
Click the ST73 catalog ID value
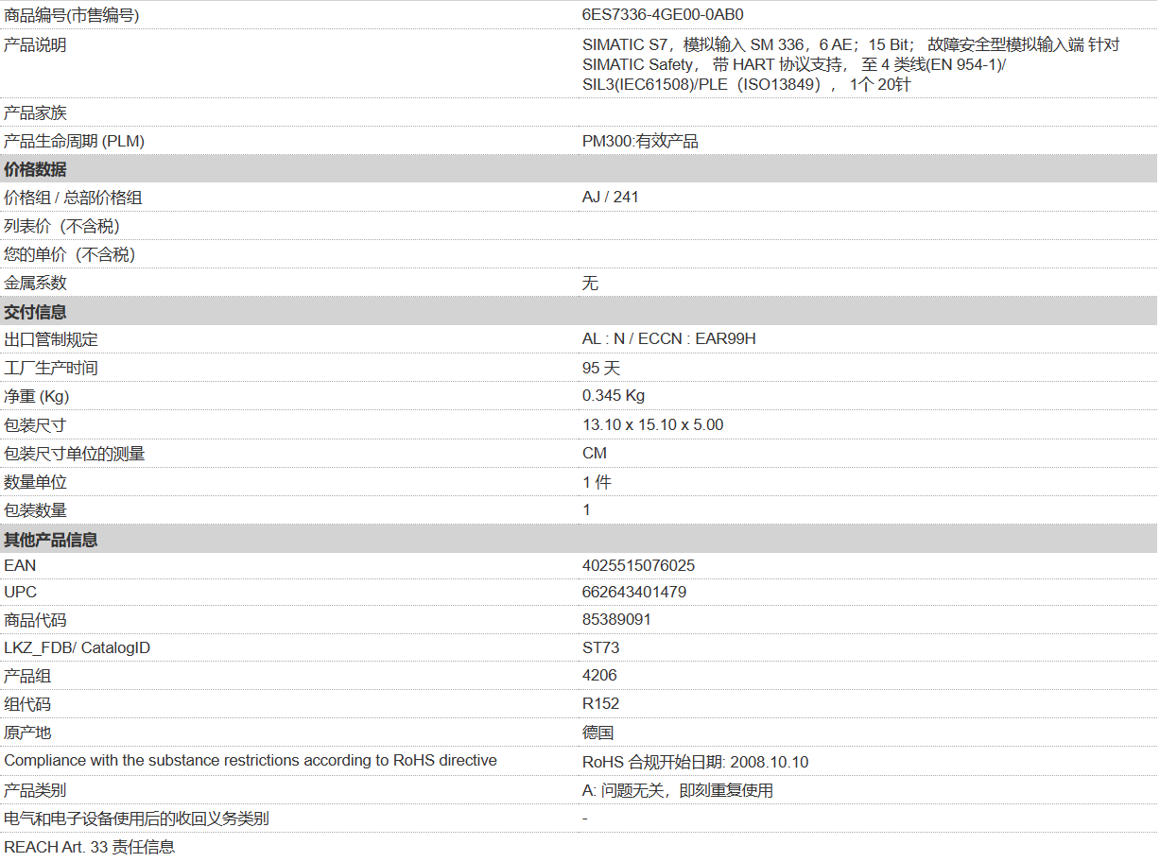[x=600, y=647]
